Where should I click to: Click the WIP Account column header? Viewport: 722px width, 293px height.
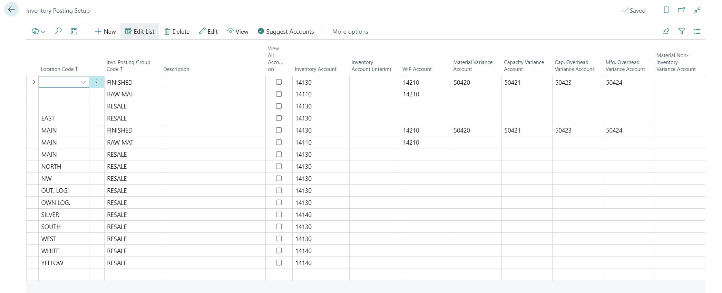[417, 69]
